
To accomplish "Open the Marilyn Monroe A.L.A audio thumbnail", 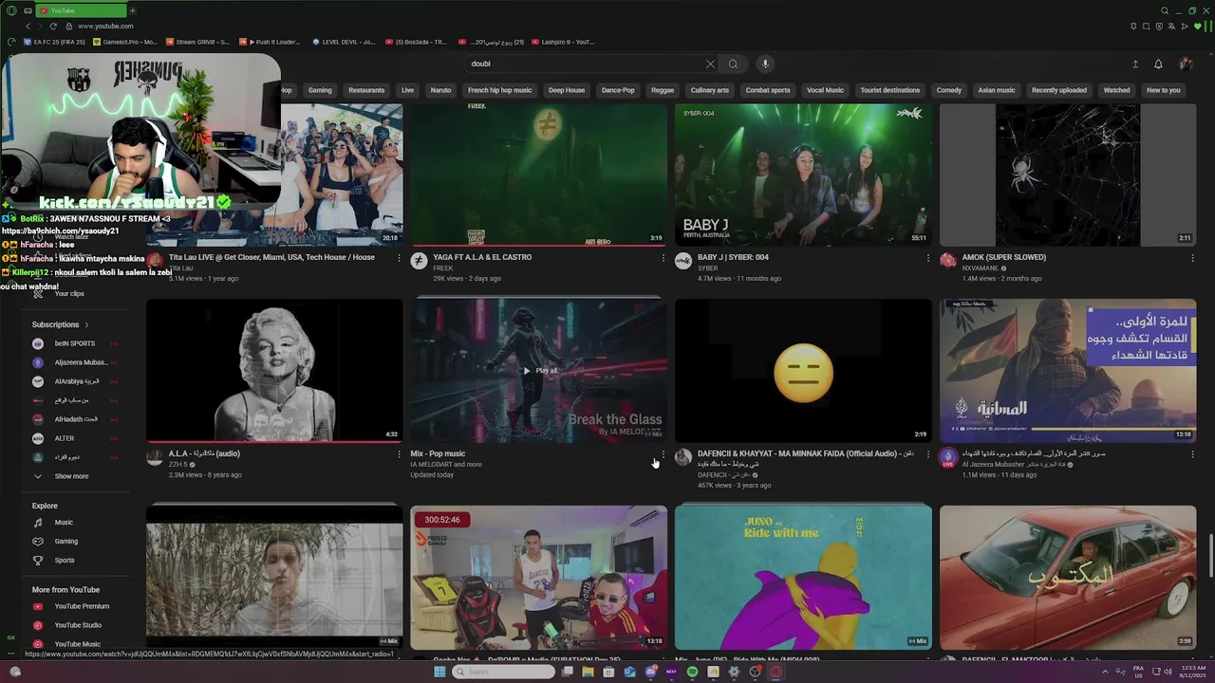I will pyautogui.click(x=274, y=370).
